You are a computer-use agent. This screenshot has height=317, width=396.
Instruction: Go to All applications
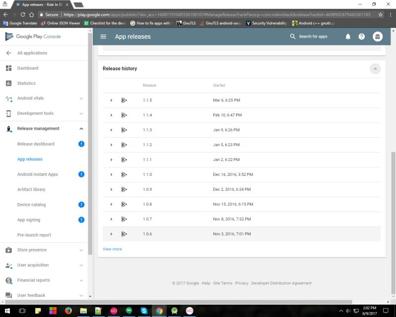(32, 53)
